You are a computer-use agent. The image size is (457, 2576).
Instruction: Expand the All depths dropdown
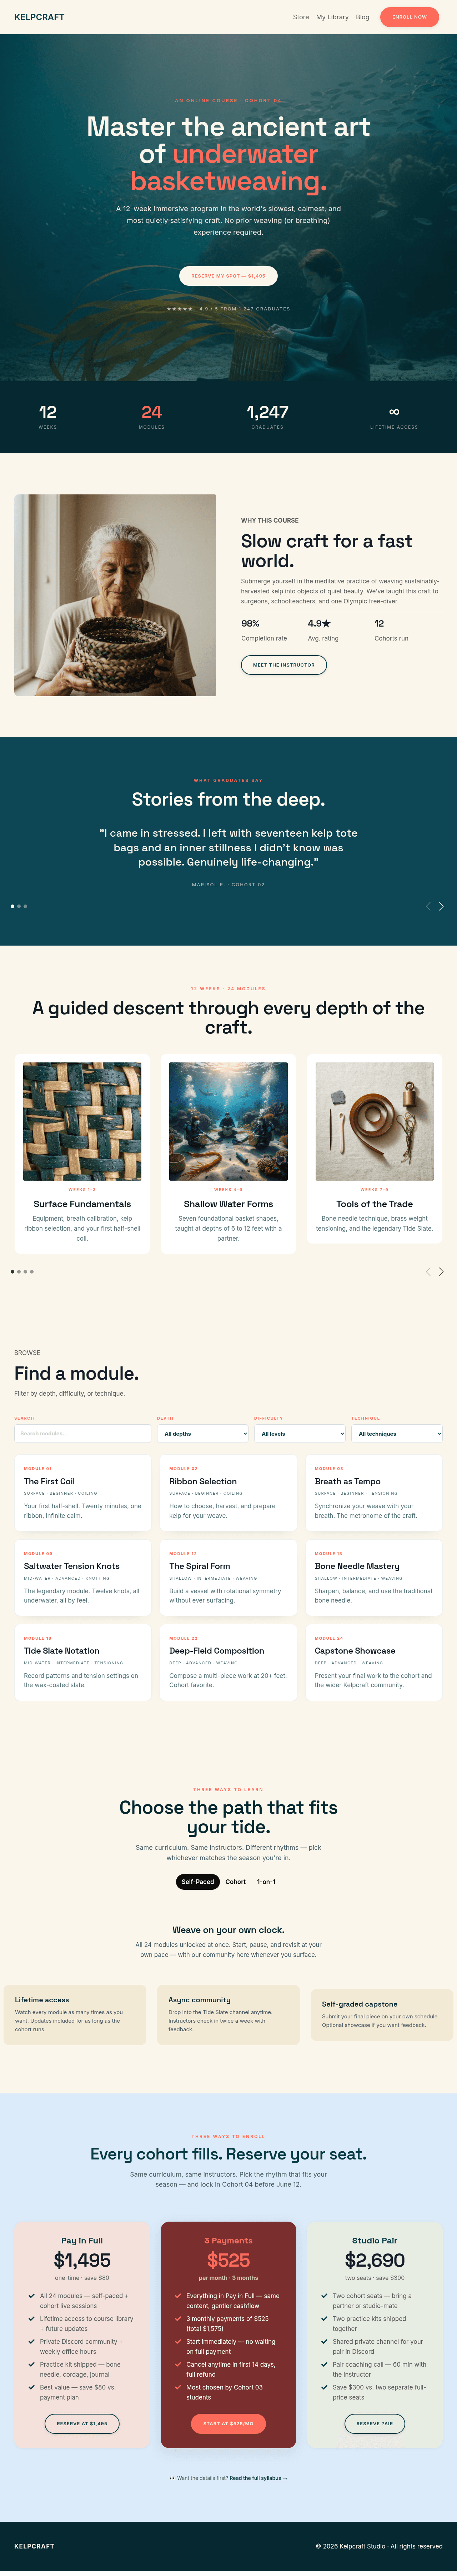(x=203, y=1434)
